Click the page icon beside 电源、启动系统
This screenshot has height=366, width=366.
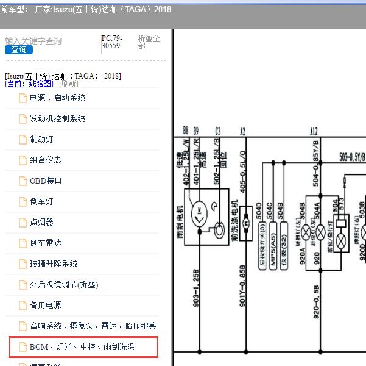point(23,98)
